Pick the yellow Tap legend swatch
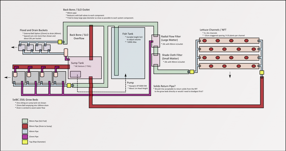 (x=25, y=142)
